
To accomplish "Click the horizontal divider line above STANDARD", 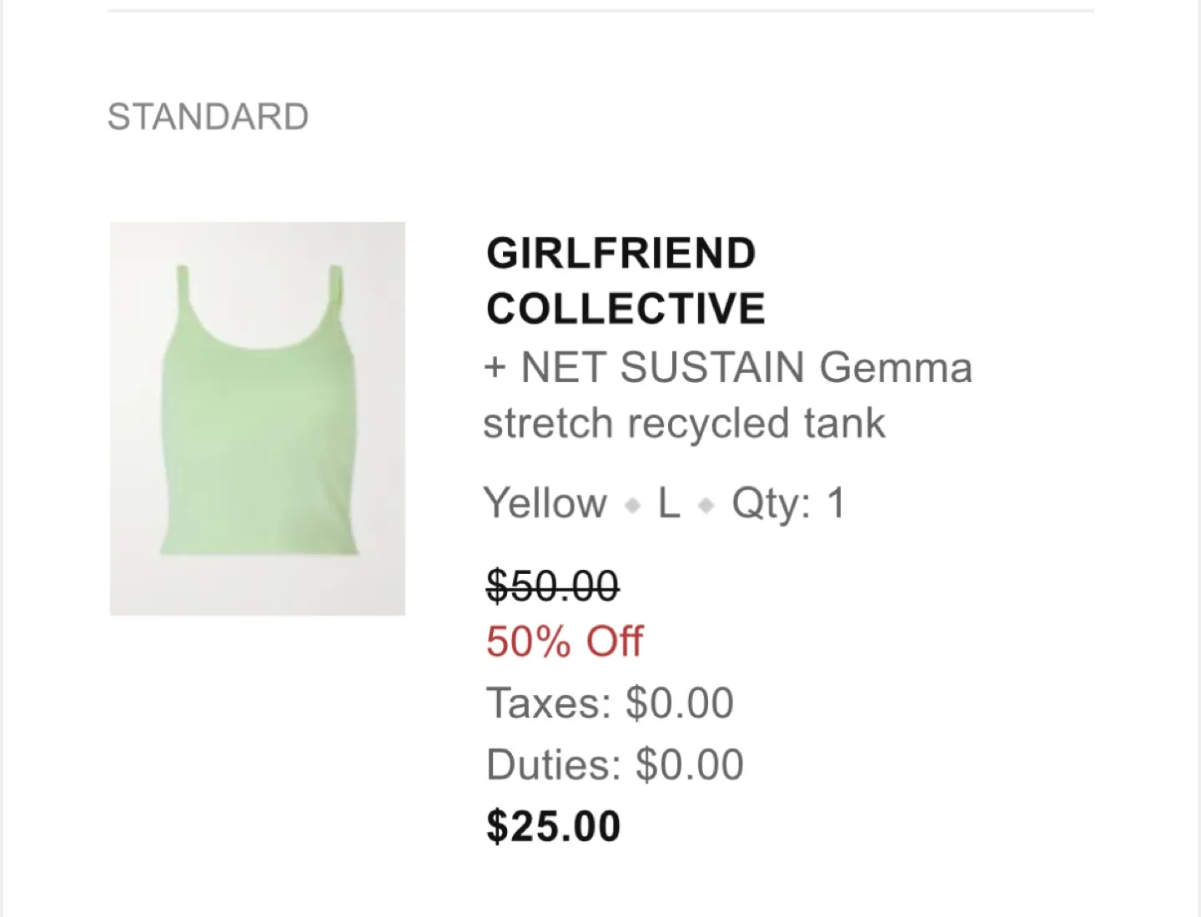I will (x=600, y=11).
